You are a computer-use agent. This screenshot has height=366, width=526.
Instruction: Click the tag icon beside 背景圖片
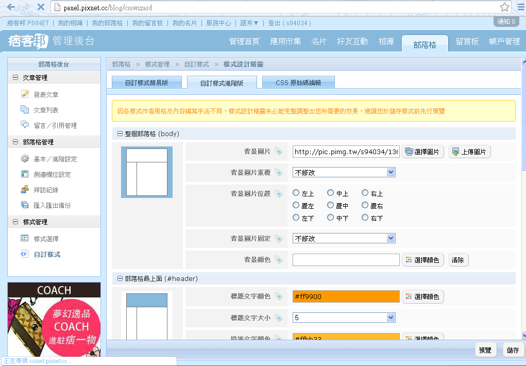point(278,152)
